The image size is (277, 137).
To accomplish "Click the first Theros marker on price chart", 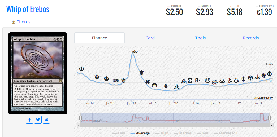I will 82,69.
